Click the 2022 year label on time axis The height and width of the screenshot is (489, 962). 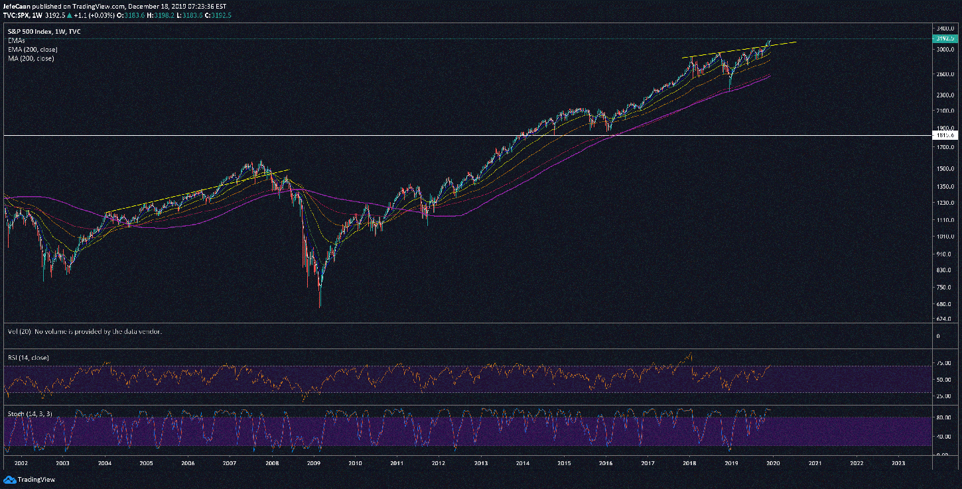857,464
